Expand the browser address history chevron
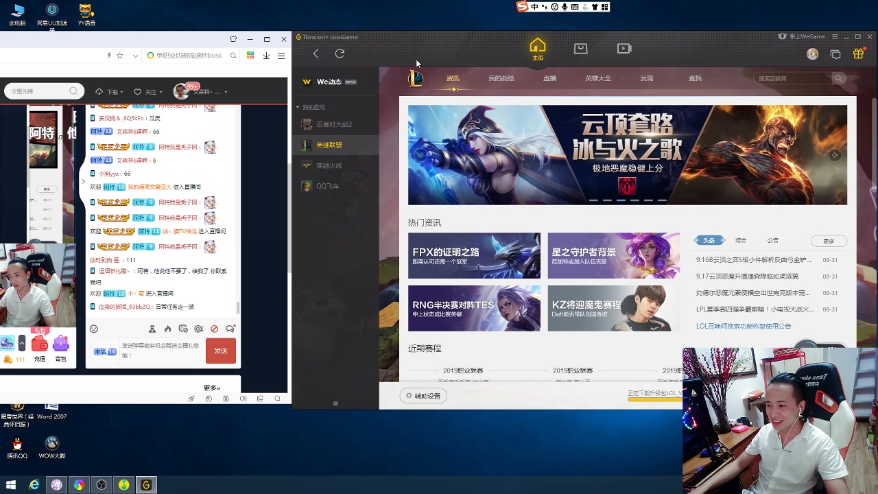Screen dimensions: 878x494 [135, 56]
